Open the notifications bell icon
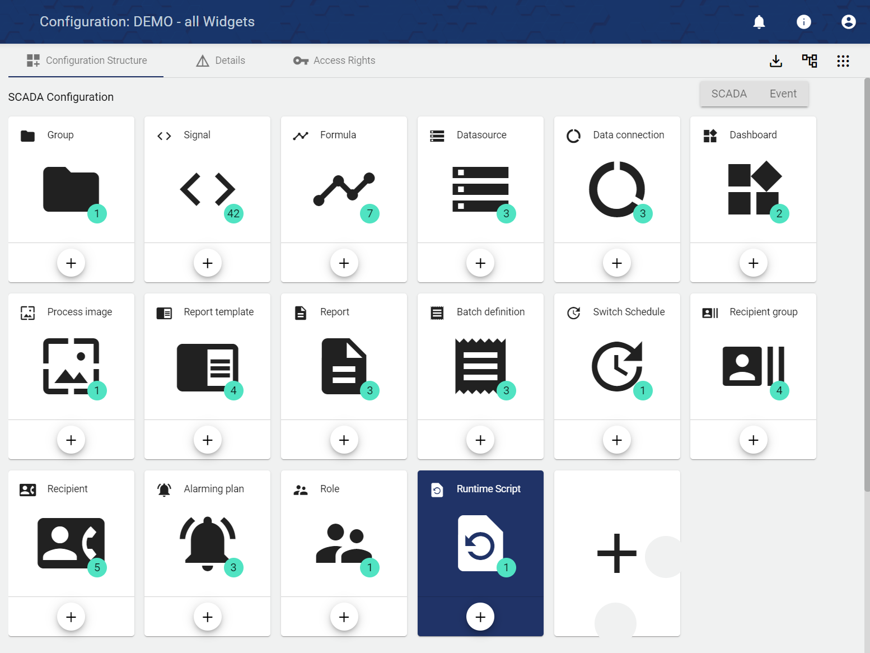This screenshot has height=653, width=870. [759, 22]
